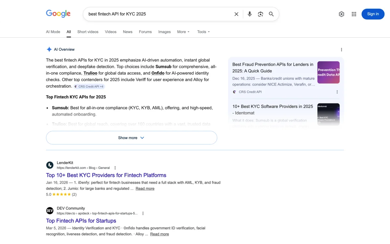Switch to the News tab
Viewport: 390px width, 244px height.
(x=127, y=32)
